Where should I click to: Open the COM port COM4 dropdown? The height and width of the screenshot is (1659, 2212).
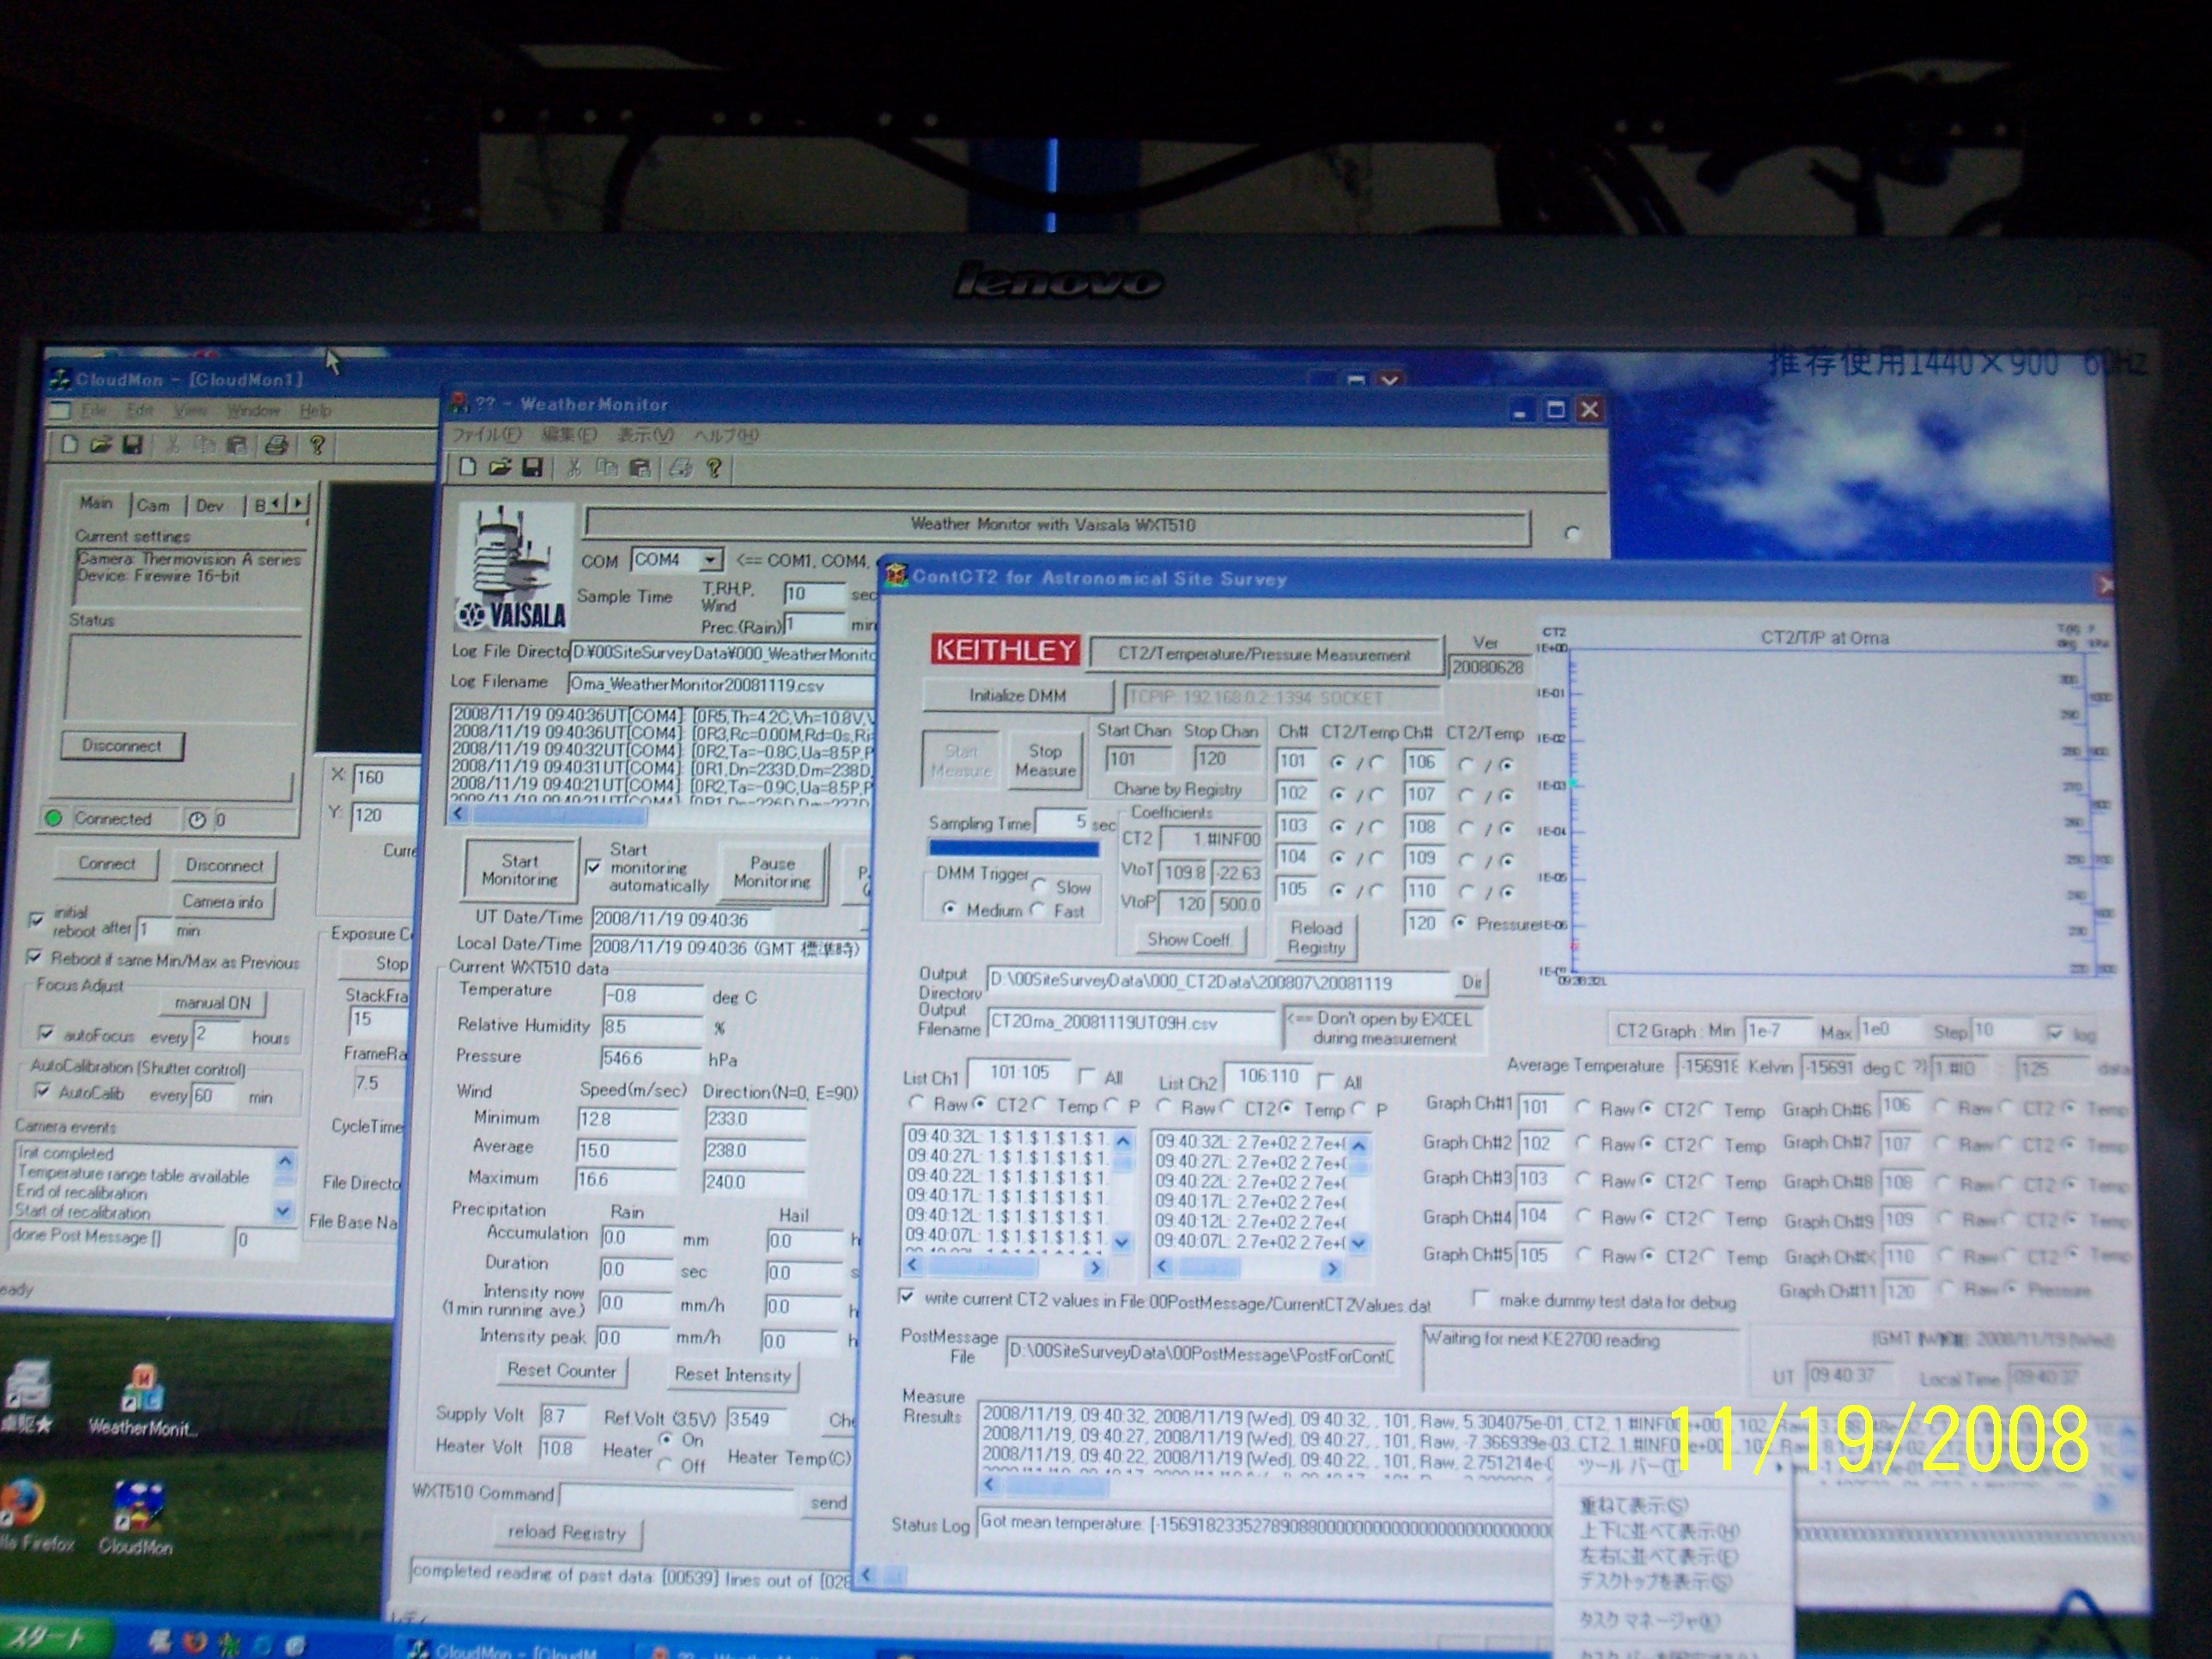711,560
